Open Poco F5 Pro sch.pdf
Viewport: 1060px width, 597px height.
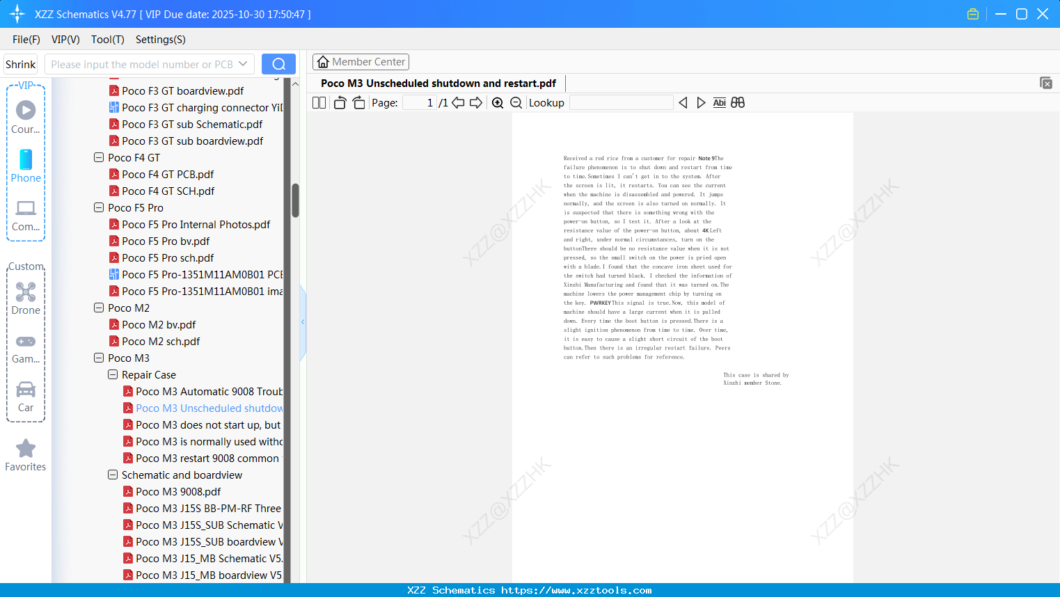tap(161, 258)
